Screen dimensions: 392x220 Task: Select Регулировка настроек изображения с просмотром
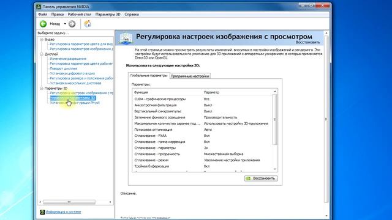click(x=81, y=93)
